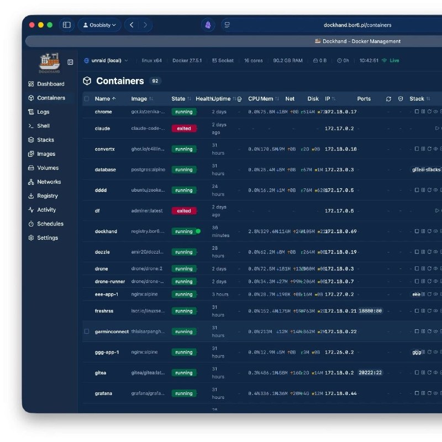Click the display icon beside the address
This screenshot has height=442, width=442.
pyautogui.click(x=227, y=25)
